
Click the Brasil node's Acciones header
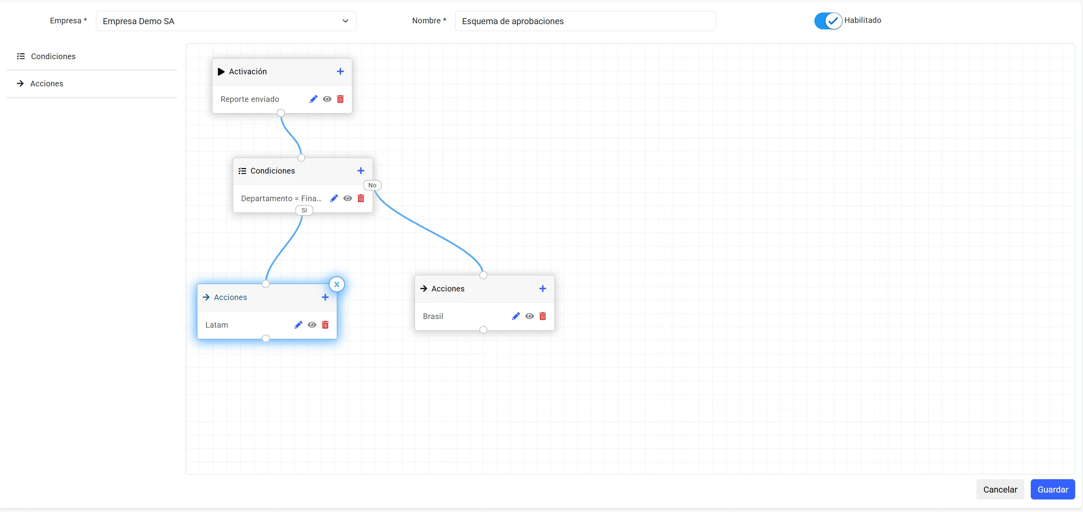pos(448,289)
